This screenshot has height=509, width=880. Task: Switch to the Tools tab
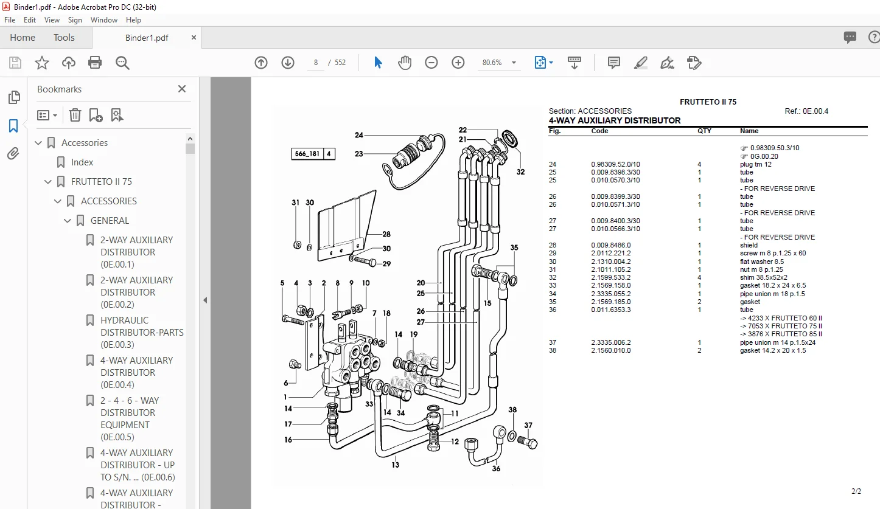[64, 38]
